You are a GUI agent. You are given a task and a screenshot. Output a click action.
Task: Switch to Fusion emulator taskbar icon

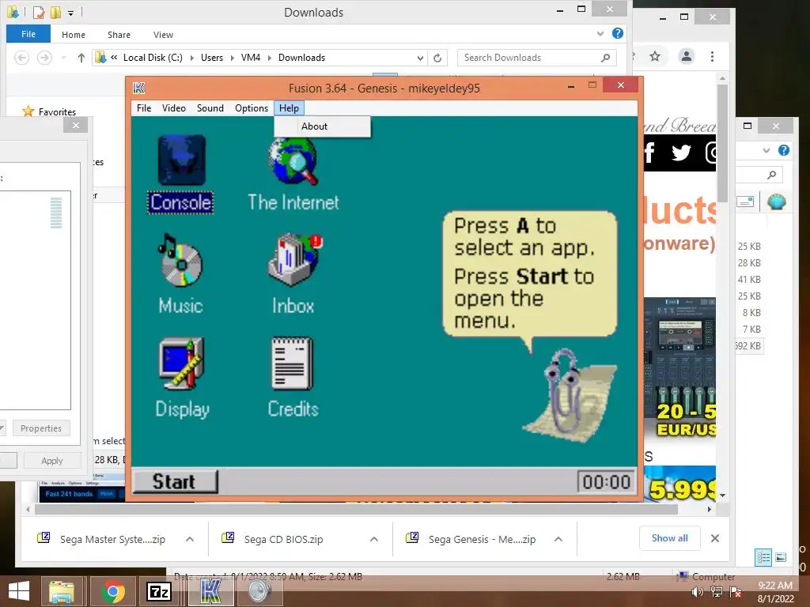(210, 591)
